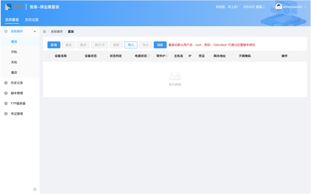
Task: Click the 脚本管理 sidebar icon
Action: point(6,93)
